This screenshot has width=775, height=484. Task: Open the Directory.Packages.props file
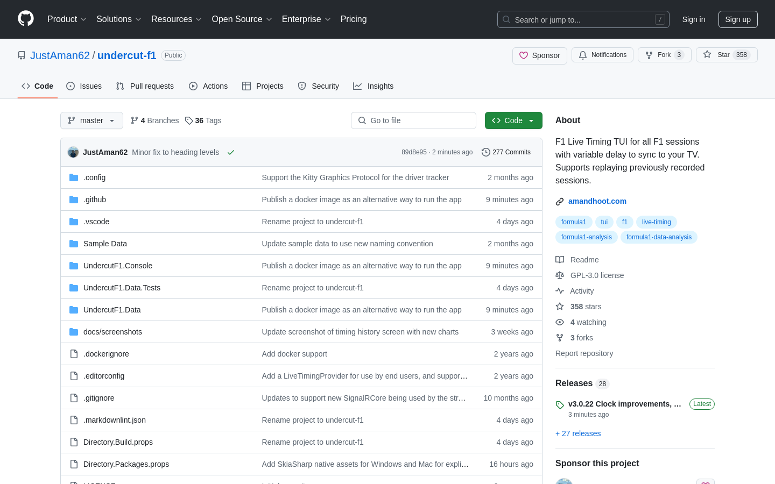pos(126,464)
